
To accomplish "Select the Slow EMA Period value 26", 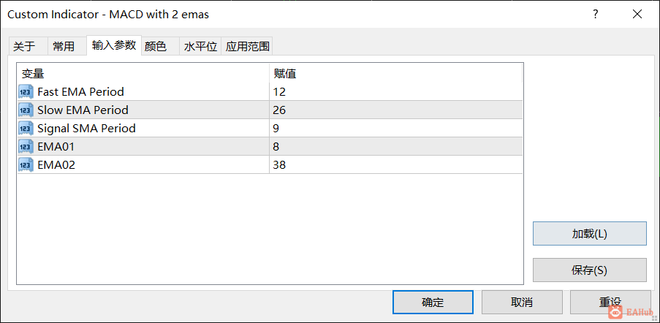I will 280,110.
